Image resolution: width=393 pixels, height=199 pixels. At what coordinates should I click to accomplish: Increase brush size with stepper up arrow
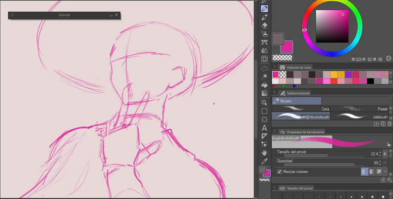click(380, 152)
